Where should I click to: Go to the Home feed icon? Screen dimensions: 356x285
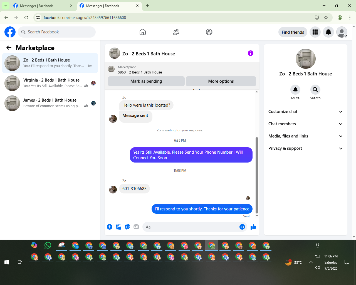tap(143, 32)
